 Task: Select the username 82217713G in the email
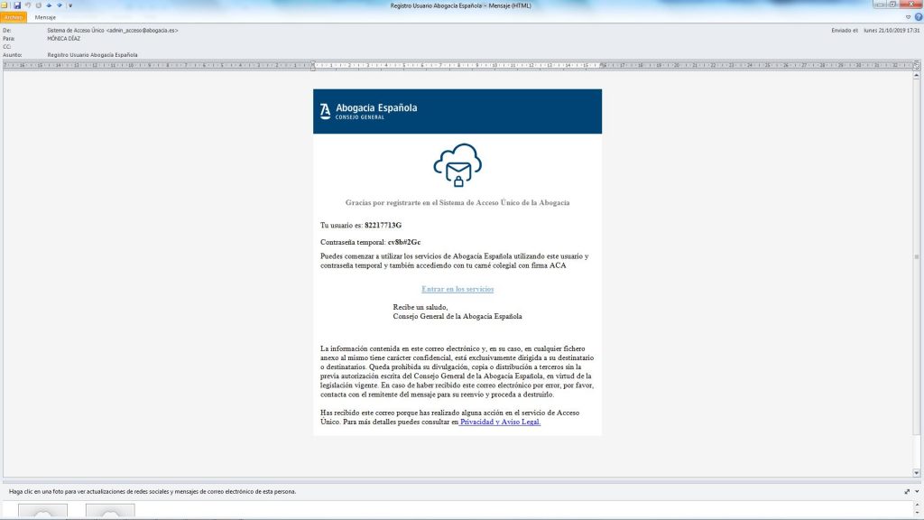click(x=383, y=225)
